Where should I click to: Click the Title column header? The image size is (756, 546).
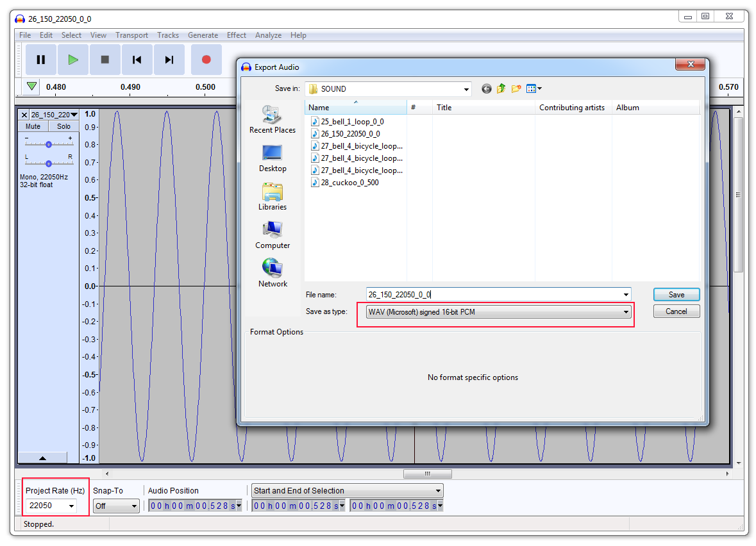click(483, 108)
